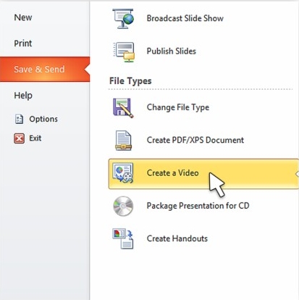
Task: Click the Create Handouts icon
Action: point(123,238)
